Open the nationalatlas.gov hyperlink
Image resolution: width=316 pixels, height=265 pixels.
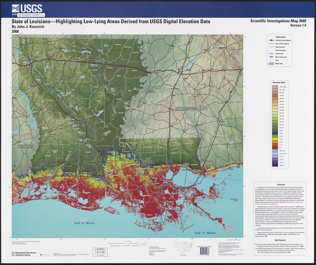coord(264,252)
